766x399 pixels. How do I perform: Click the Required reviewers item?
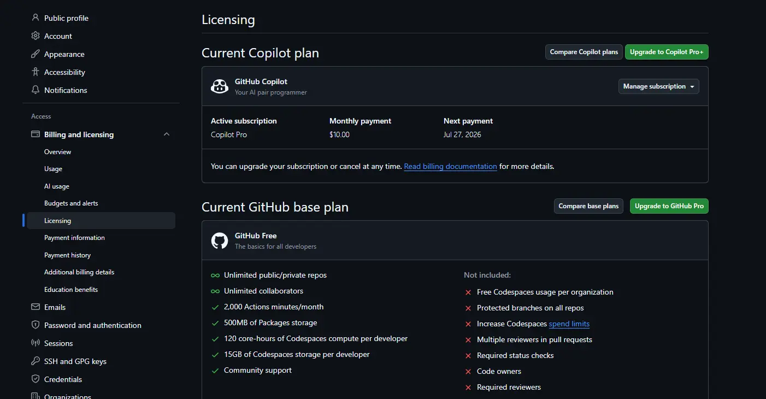click(x=509, y=387)
